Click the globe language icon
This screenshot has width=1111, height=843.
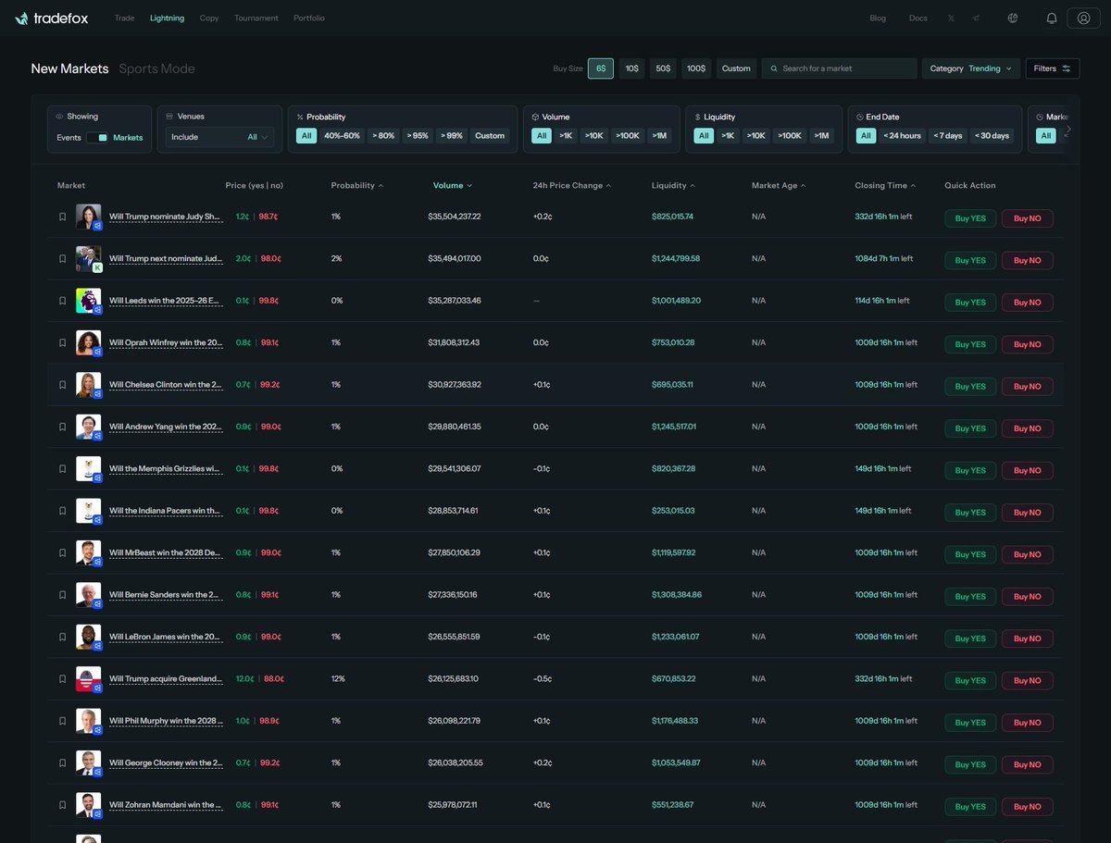(x=1013, y=18)
